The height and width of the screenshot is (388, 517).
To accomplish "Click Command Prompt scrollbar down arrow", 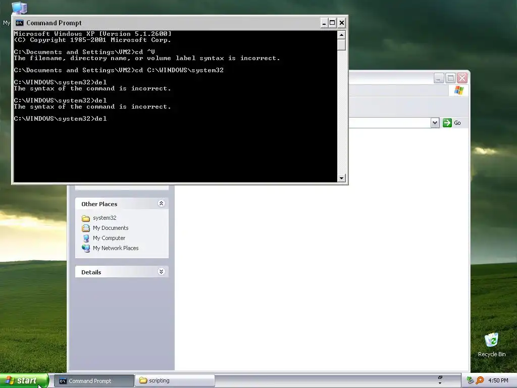I will [x=342, y=178].
